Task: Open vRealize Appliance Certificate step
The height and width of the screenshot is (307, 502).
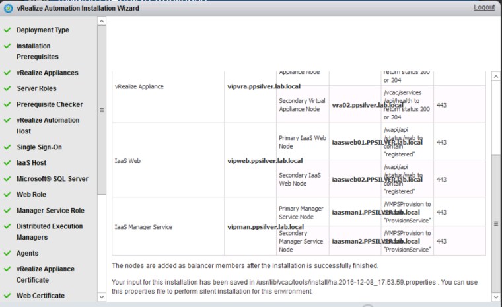Action: (x=46, y=275)
